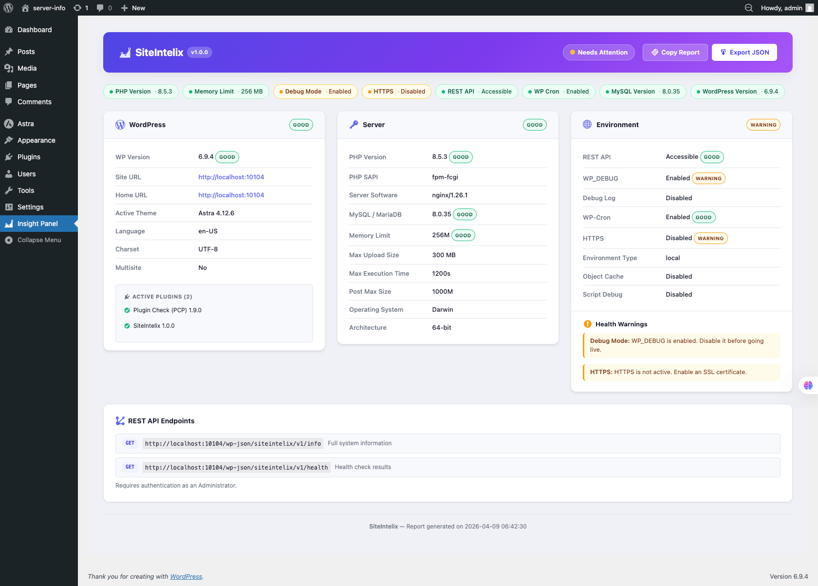Click the Environment card WARNING badge
Screen dimensions: 818x586
763,125
